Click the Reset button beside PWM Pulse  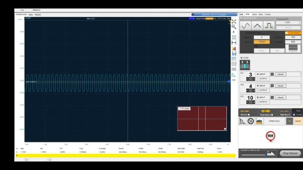click(x=298, y=121)
